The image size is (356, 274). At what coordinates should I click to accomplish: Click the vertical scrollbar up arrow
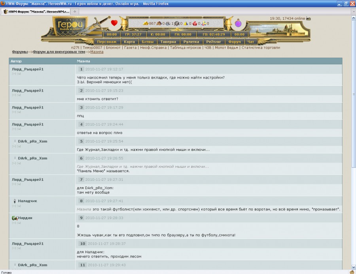point(354,17)
